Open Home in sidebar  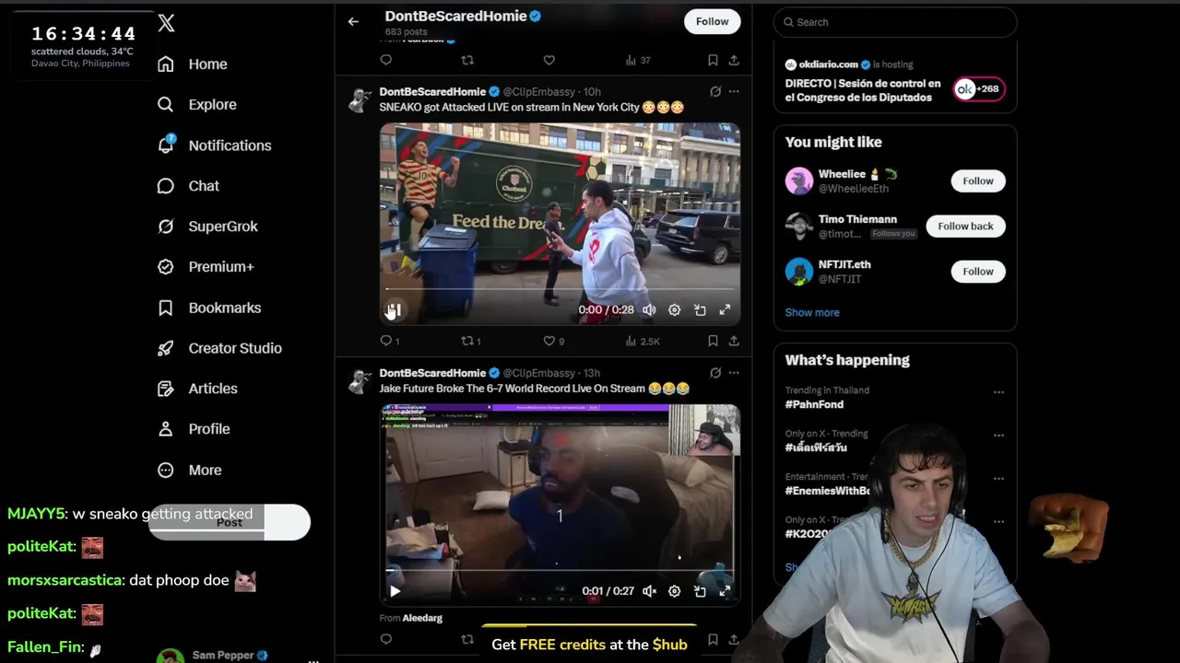click(x=193, y=64)
